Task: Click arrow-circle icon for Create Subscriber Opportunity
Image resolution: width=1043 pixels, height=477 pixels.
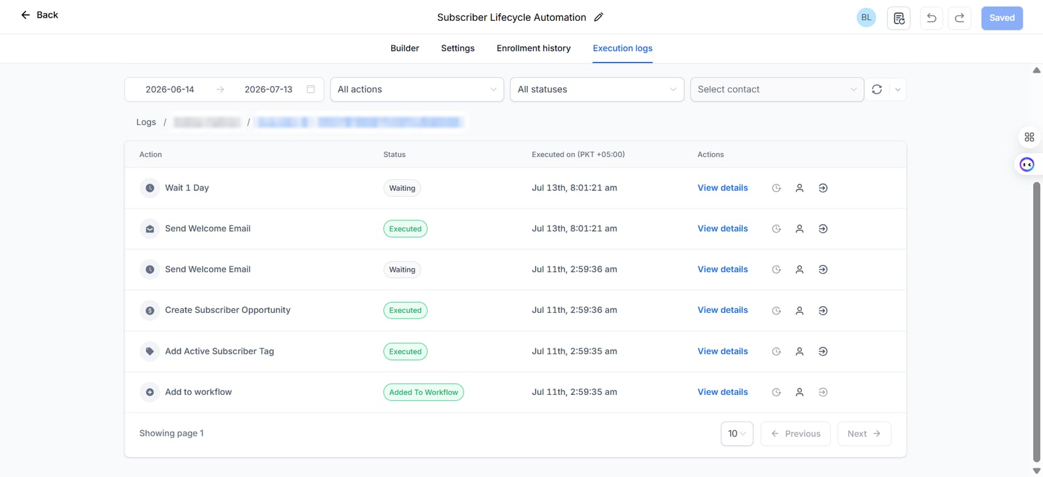Action: (823, 311)
